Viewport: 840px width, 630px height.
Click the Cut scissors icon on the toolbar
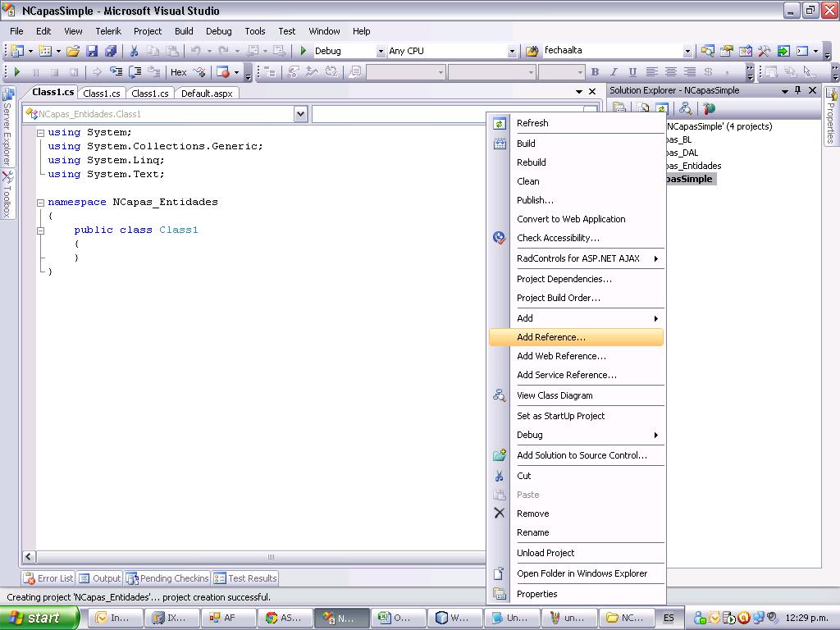click(x=133, y=52)
